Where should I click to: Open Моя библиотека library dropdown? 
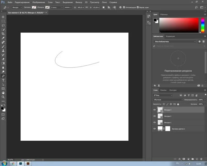[x=175, y=41]
